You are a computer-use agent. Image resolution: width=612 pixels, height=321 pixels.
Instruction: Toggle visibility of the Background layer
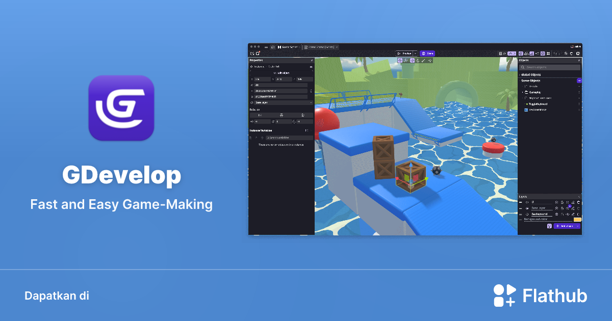(527, 214)
